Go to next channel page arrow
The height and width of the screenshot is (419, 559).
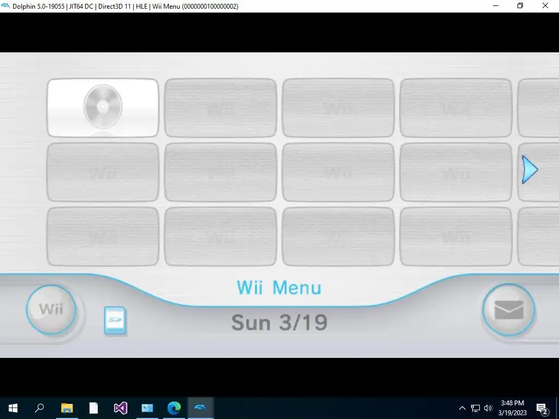click(x=530, y=170)
